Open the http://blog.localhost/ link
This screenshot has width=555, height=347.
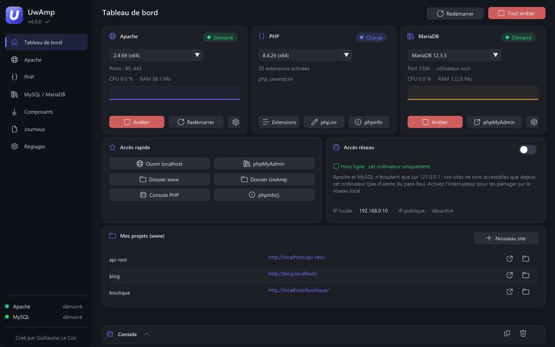point(293,274)
